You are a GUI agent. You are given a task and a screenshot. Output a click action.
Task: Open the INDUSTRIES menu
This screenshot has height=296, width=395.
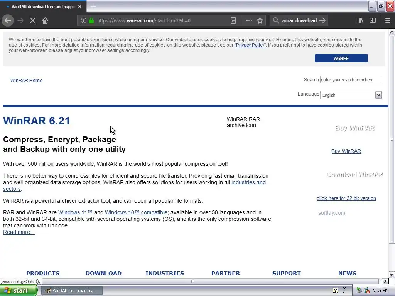pos(165,273)
